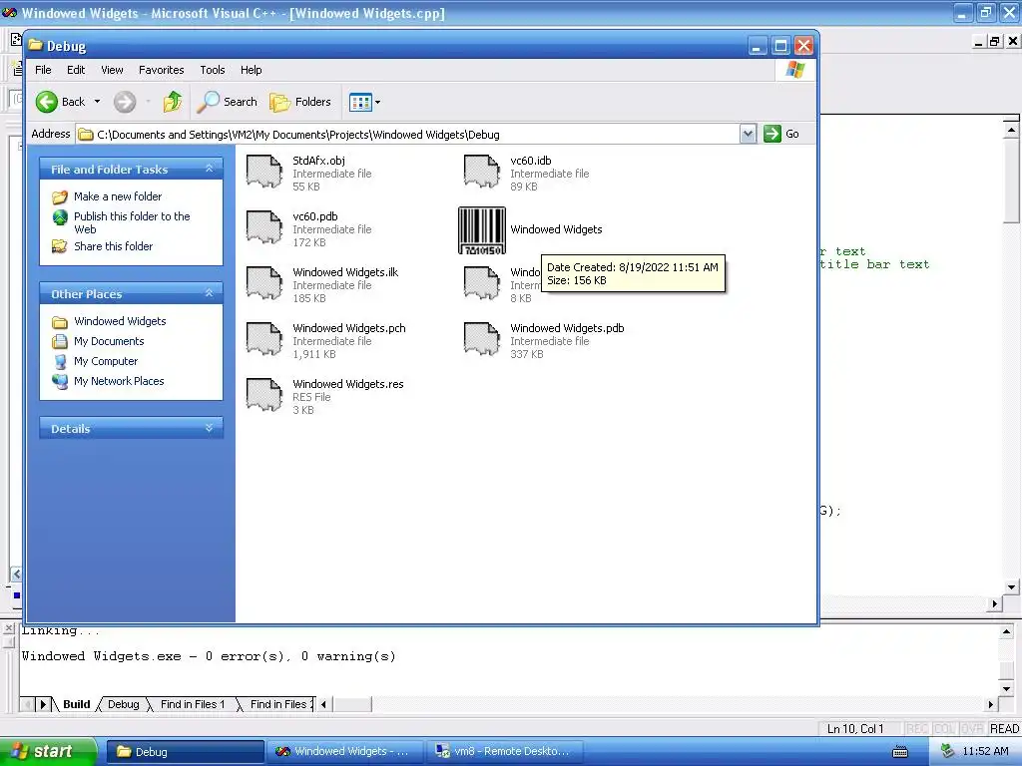
Task: Open the Favorites menu
Action: coord(161,70)
